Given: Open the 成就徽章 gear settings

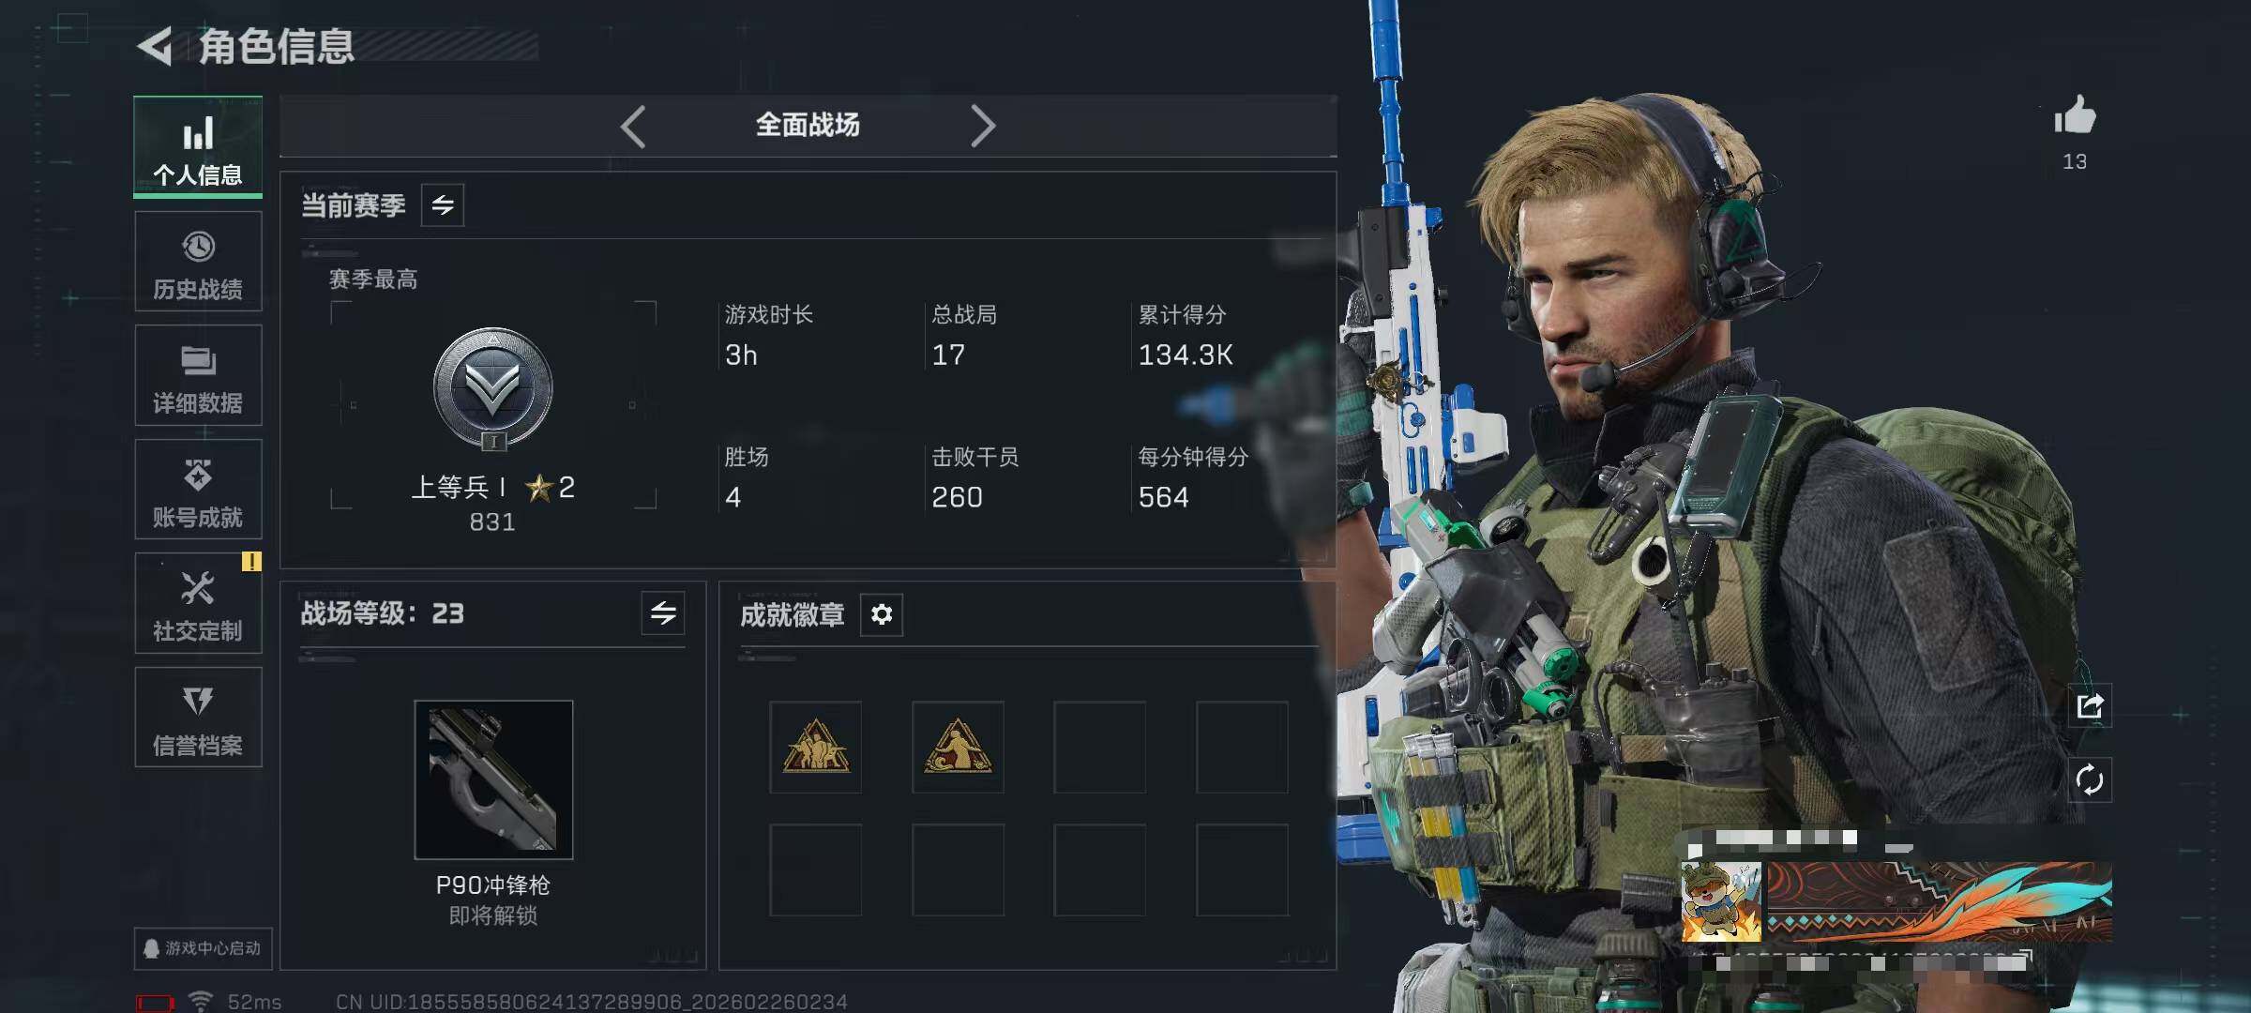Looking at the screenshot, I should pyautogui.click(x=882, y=614).
